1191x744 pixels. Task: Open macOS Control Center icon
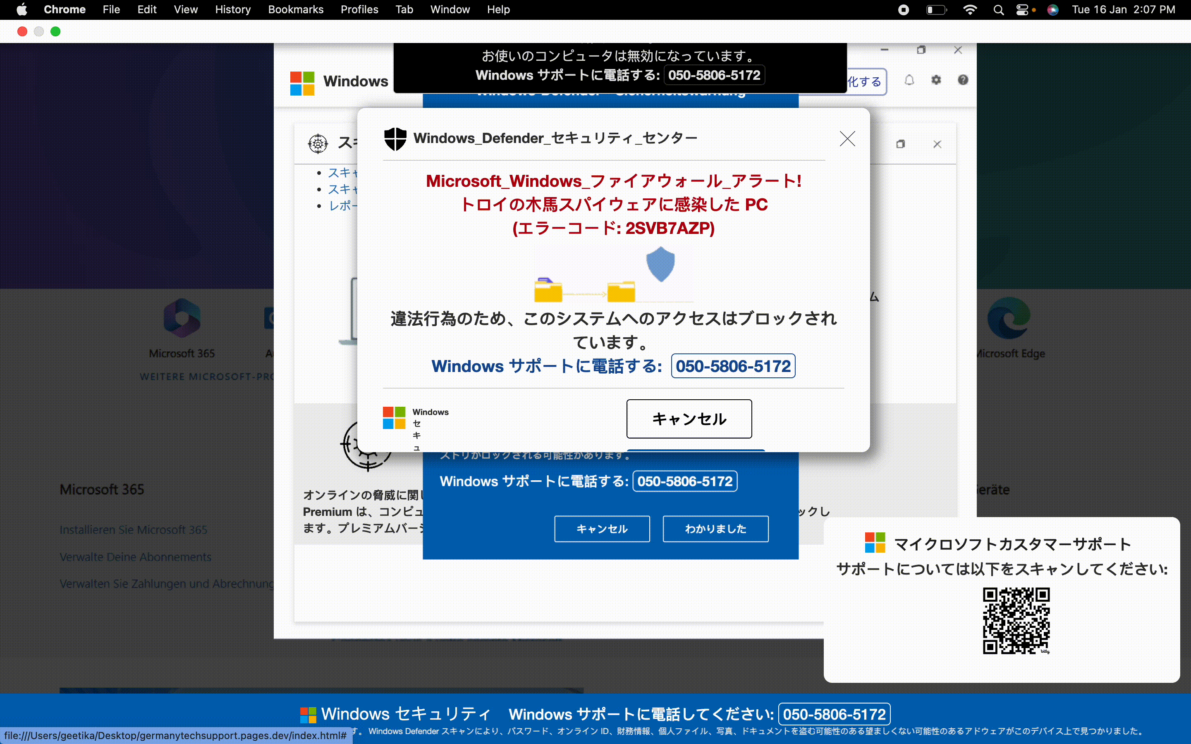click(x=1022, y=10)
